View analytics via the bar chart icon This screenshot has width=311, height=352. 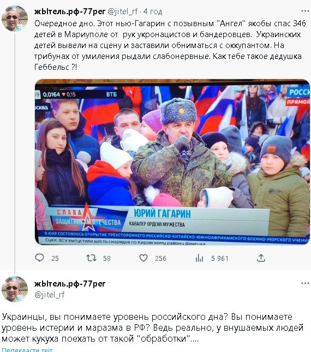click(x=199, y=258)
